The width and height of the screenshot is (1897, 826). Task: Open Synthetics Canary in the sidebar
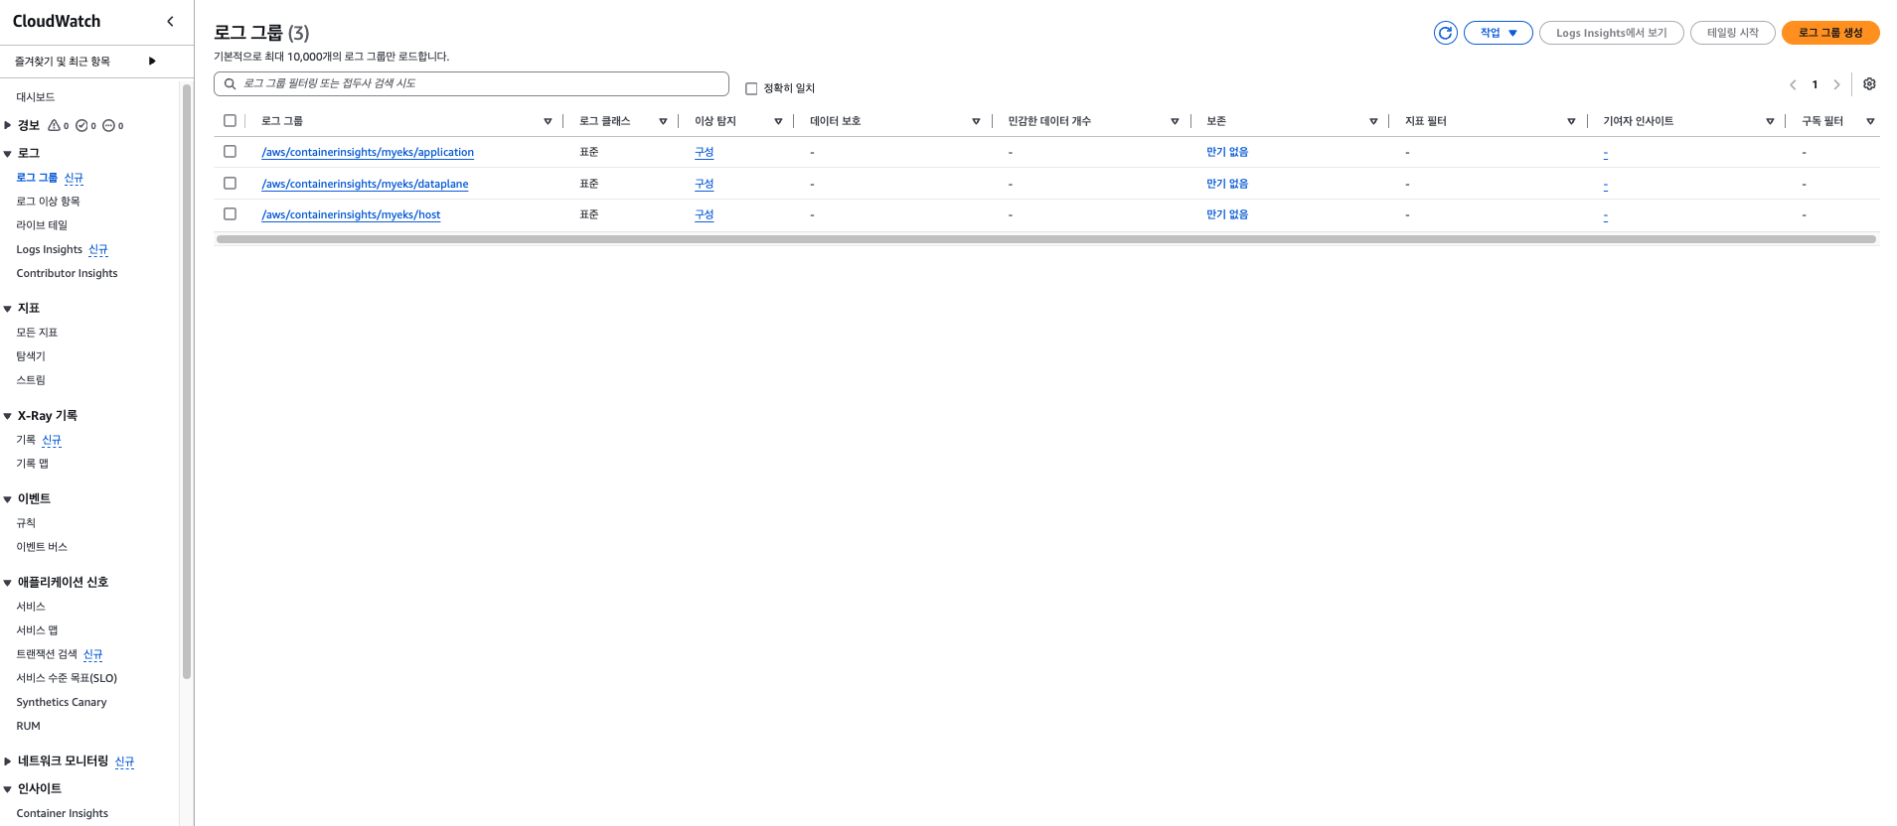coord(62,702)
